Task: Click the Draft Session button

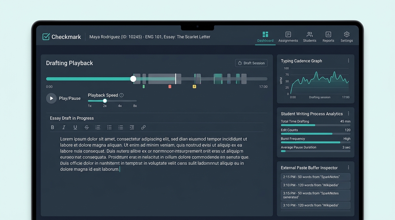Action: pos(251,63)
